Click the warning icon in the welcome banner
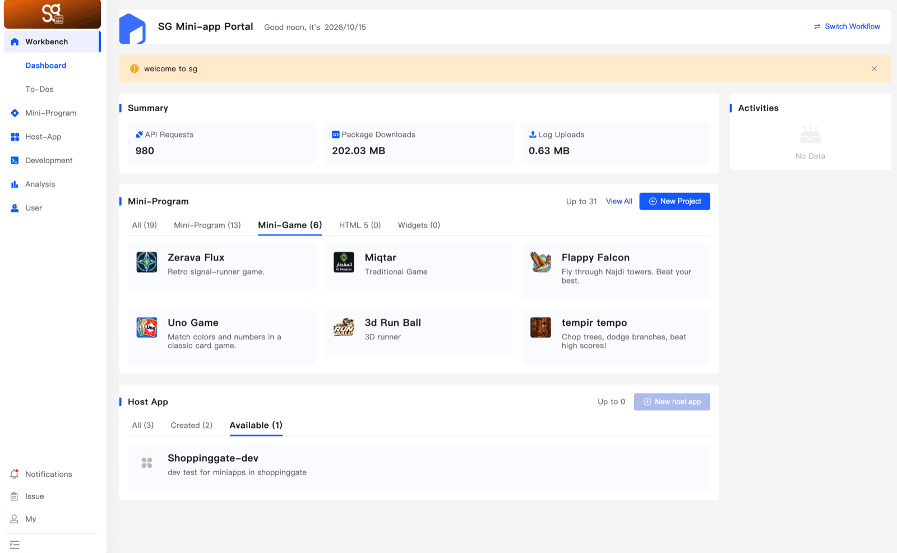The image size is (897, 553). (x=135, y=68)
